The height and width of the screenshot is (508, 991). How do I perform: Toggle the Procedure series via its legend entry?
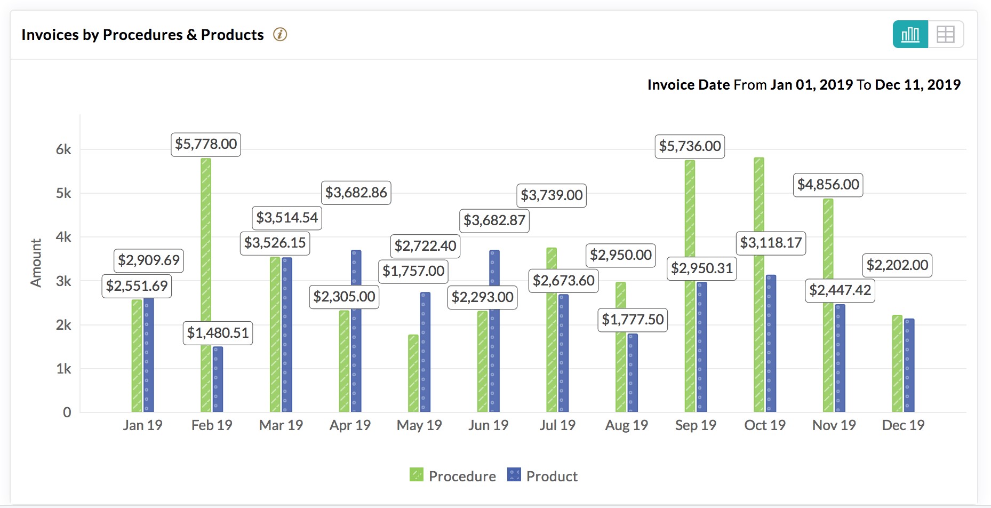(461, 475)
